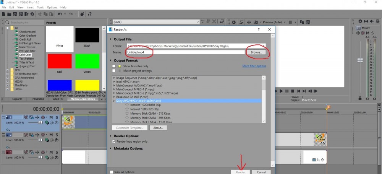Screen dimensions: 382x174
Task: Click the Pause button in preview
Action: point(287,91)
